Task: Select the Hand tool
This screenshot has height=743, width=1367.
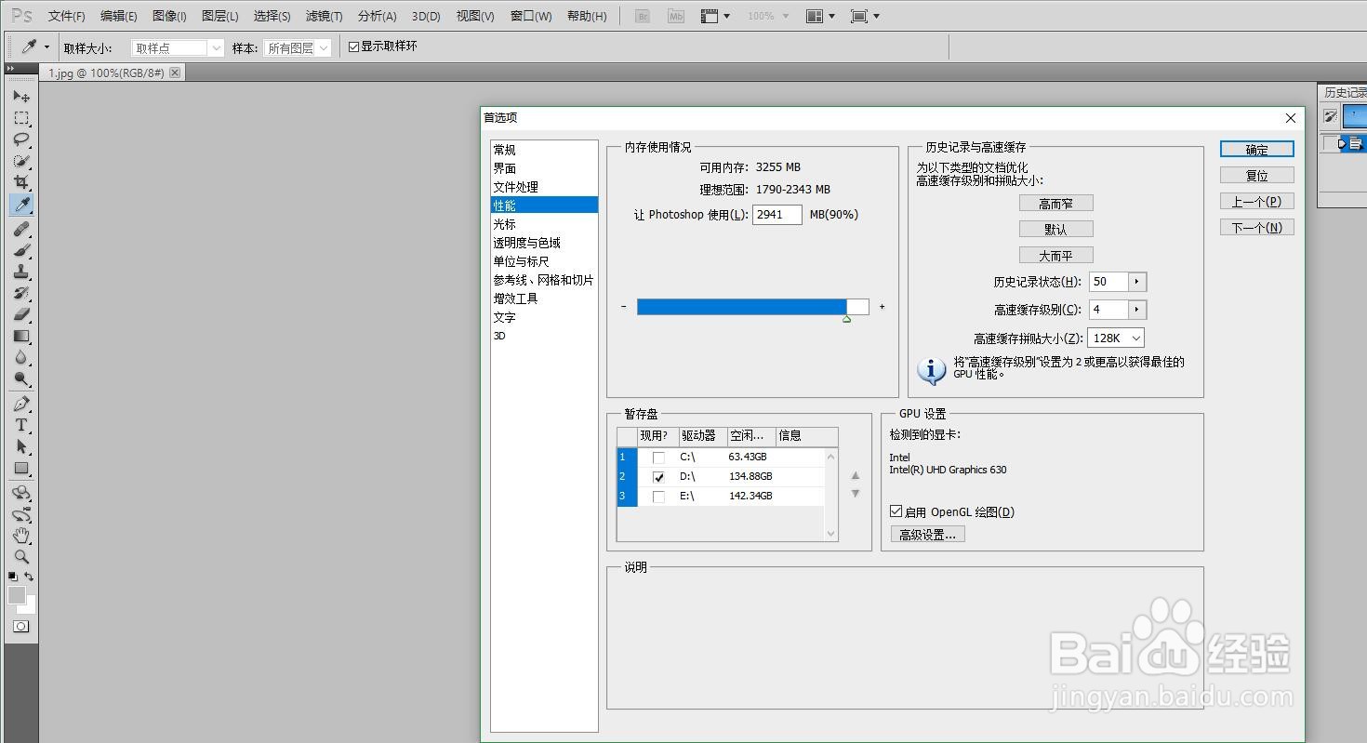Action: [21, 536]
